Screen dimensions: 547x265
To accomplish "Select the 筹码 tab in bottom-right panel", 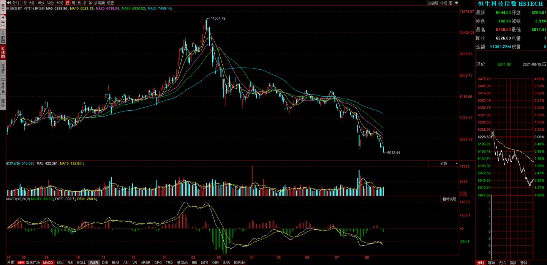I will (492, 262).
